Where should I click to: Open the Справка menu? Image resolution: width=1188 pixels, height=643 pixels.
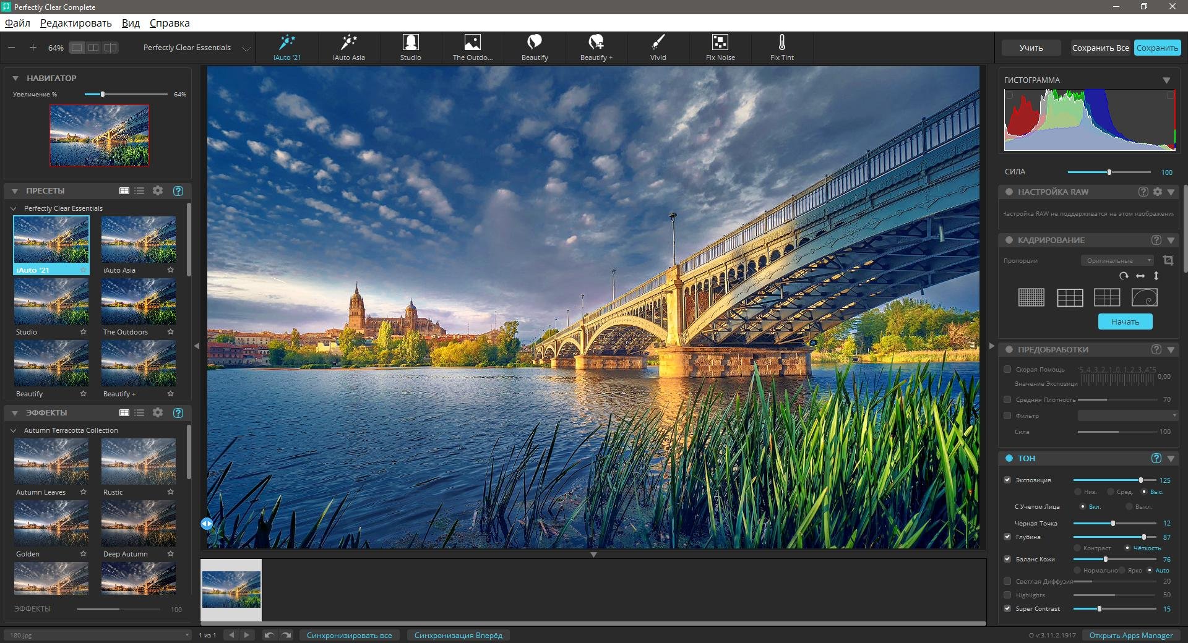pyautogui.click(x=170, y=23)
